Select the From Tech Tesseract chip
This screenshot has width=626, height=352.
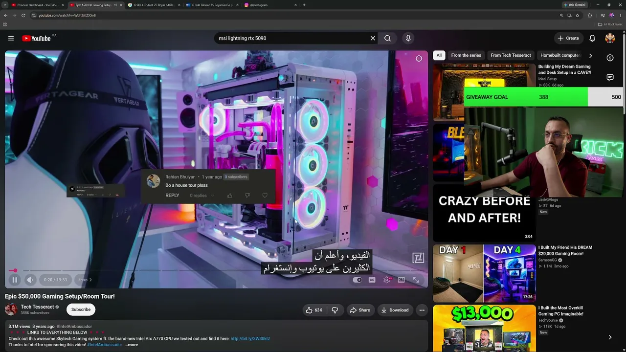[x=511, y=55]
